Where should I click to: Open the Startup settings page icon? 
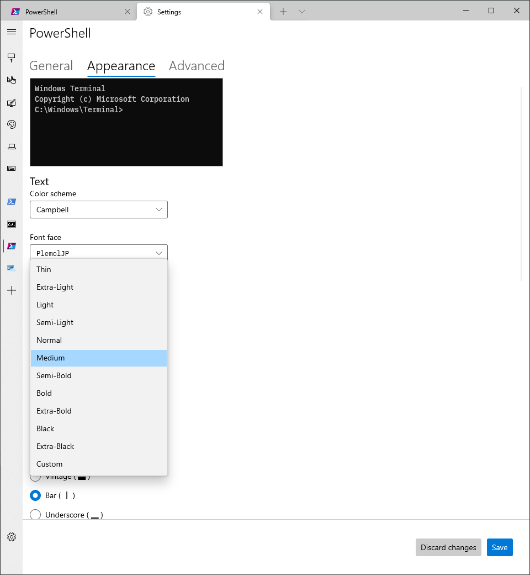(x=12, y=58)
